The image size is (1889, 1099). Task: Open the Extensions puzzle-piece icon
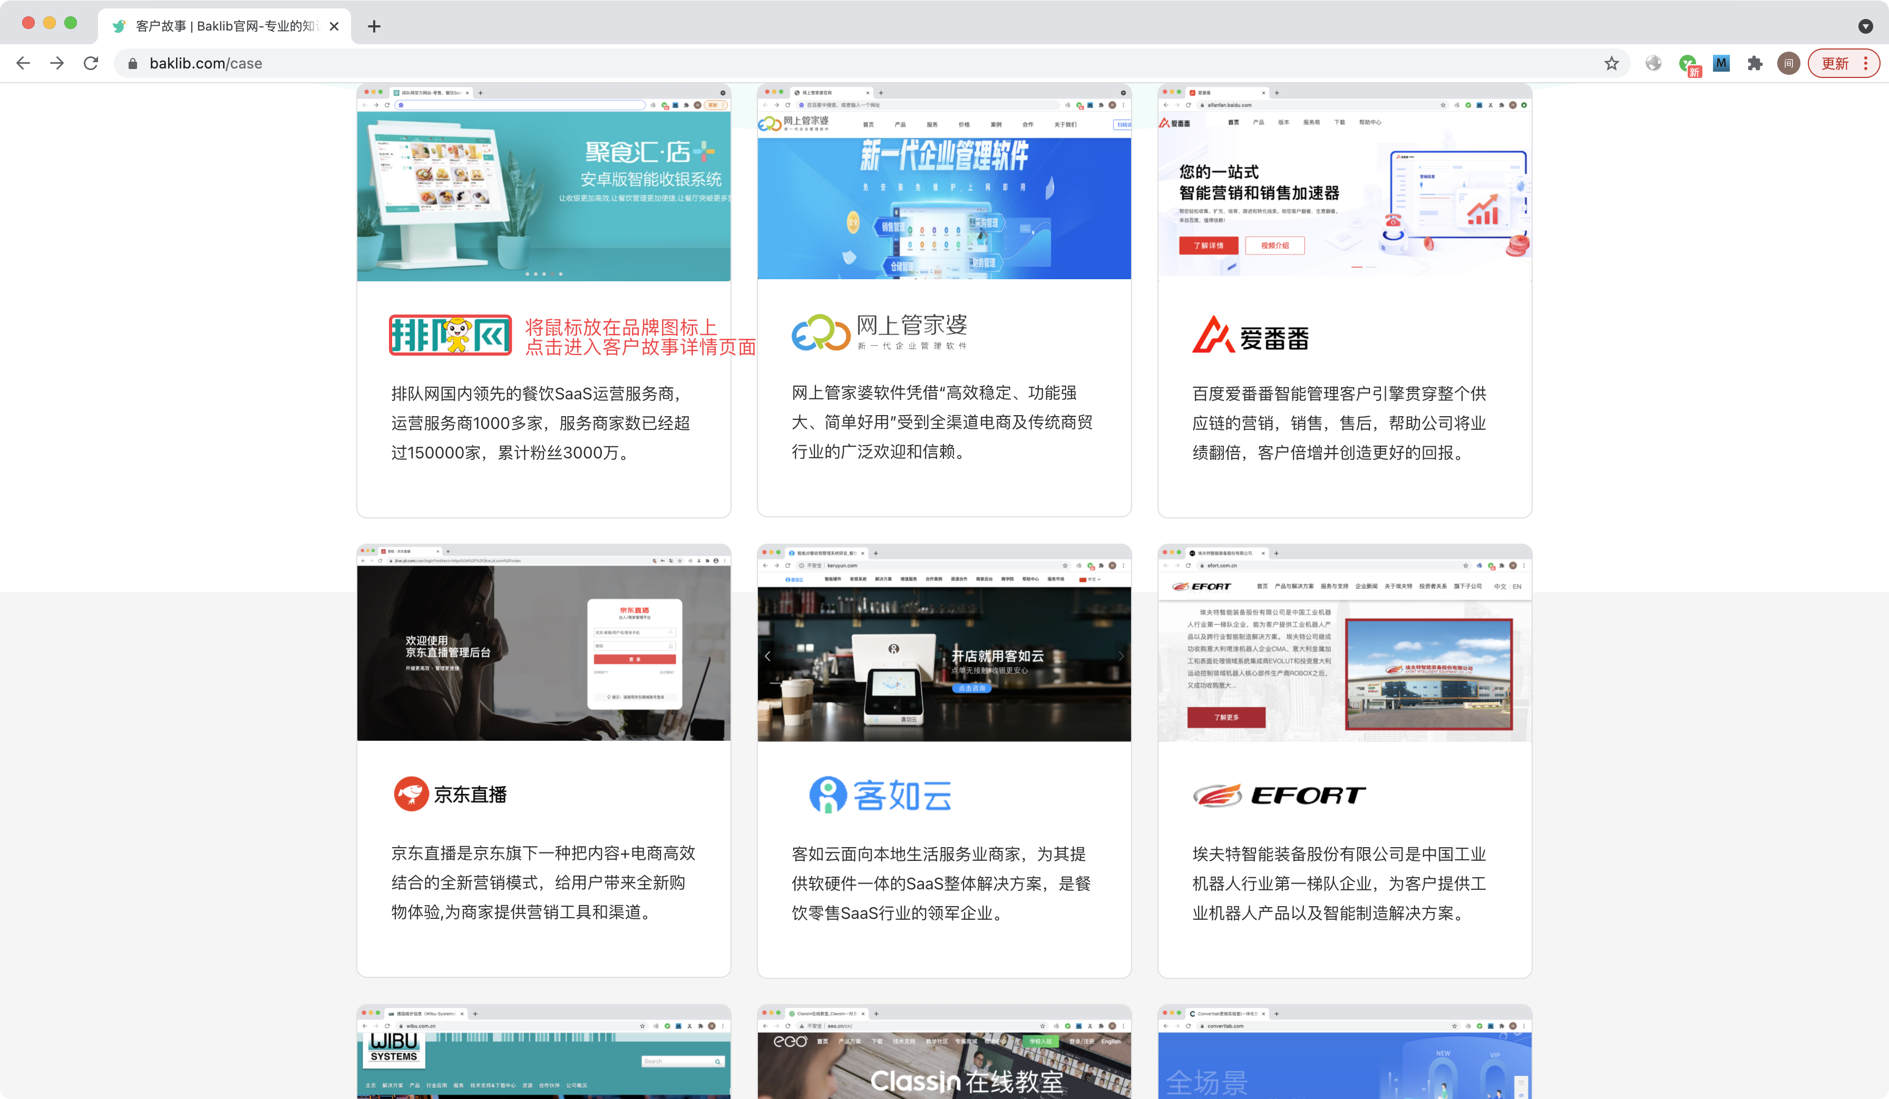[1755, 64]
